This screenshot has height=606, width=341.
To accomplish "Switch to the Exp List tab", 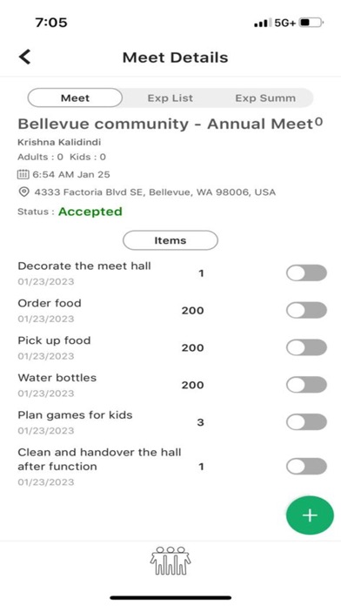I will pyautogui.click(x=170, y=98).
